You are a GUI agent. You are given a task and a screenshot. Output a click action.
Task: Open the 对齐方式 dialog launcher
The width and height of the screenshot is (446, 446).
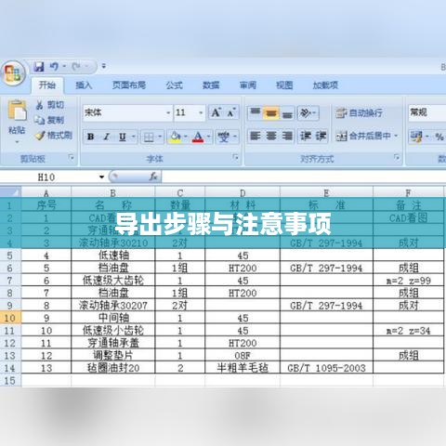coord(397,158)
